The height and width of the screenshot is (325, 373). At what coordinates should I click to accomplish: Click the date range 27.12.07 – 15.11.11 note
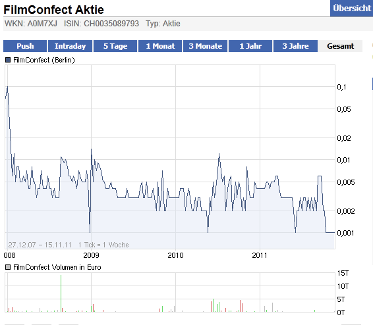point(40,245)
